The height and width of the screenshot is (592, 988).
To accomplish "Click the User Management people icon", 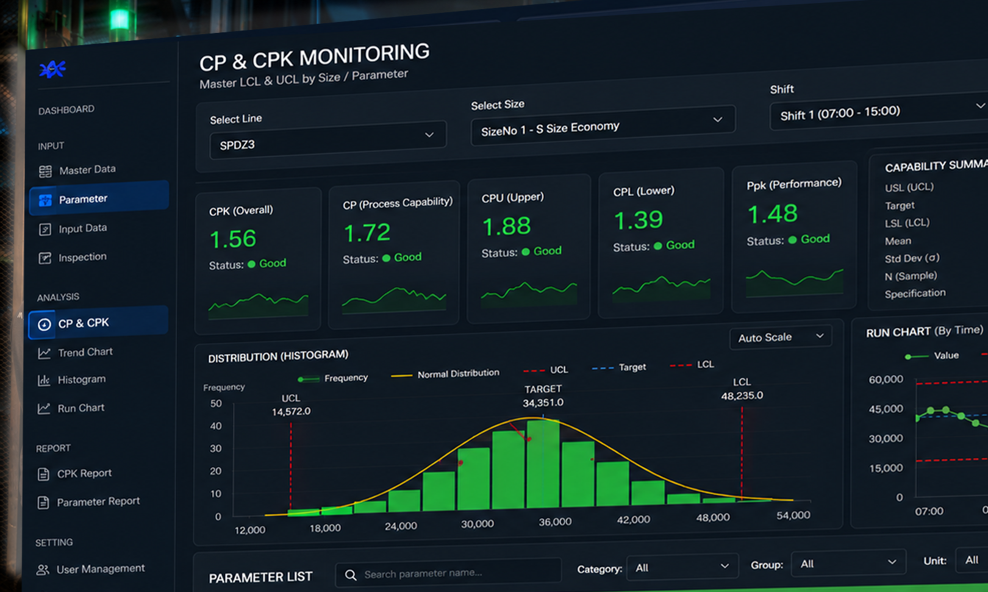I will [43, 570].
